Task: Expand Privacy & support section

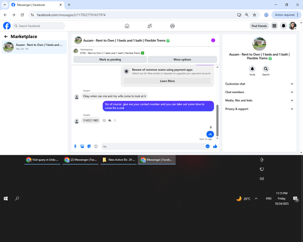Action: click(x=259, y=109)
